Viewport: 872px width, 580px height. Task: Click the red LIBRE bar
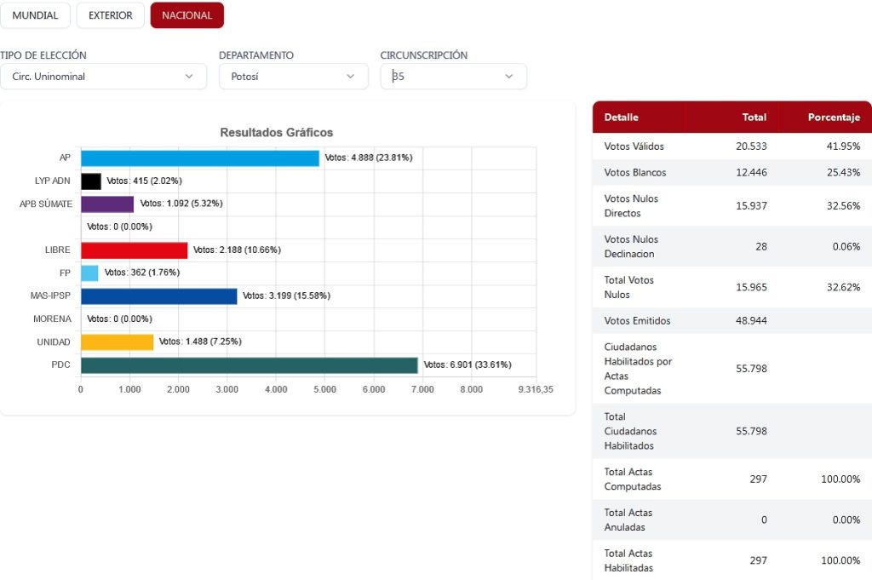point(134,250)
